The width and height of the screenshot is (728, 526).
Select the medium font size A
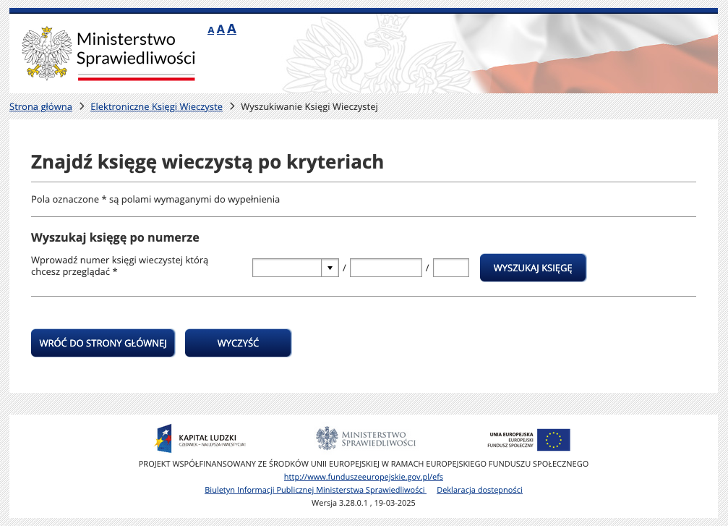220,30
